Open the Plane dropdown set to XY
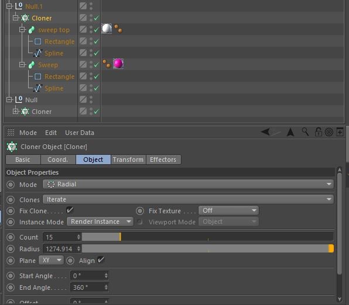Image resolution: width=349 pixels, height=305 pixels. tap(51, 260)
